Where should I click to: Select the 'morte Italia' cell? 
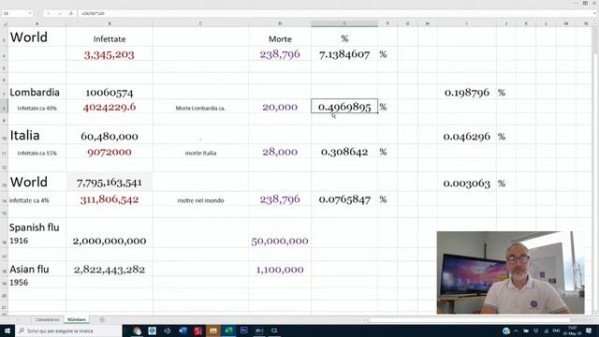tap(200, 152)
